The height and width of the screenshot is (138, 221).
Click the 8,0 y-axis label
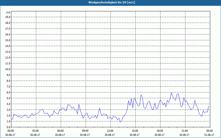9,81
